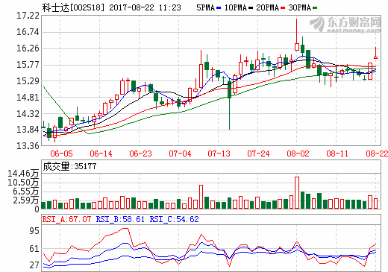
Task: Click the black 10PMA color dash
Action: [251, 8]
